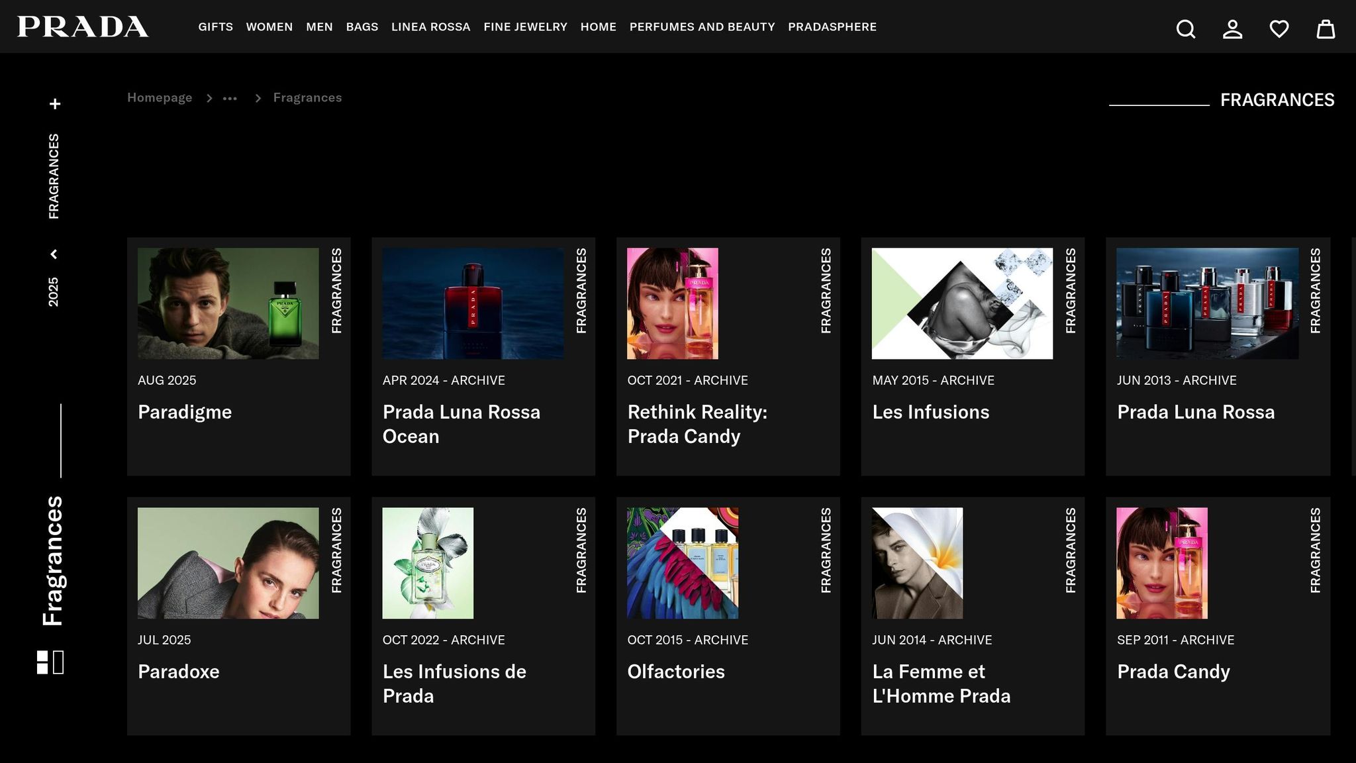Screen dimensions: 1356x763
Task: Open the search magnifier icon
Action: (1186, 29)
